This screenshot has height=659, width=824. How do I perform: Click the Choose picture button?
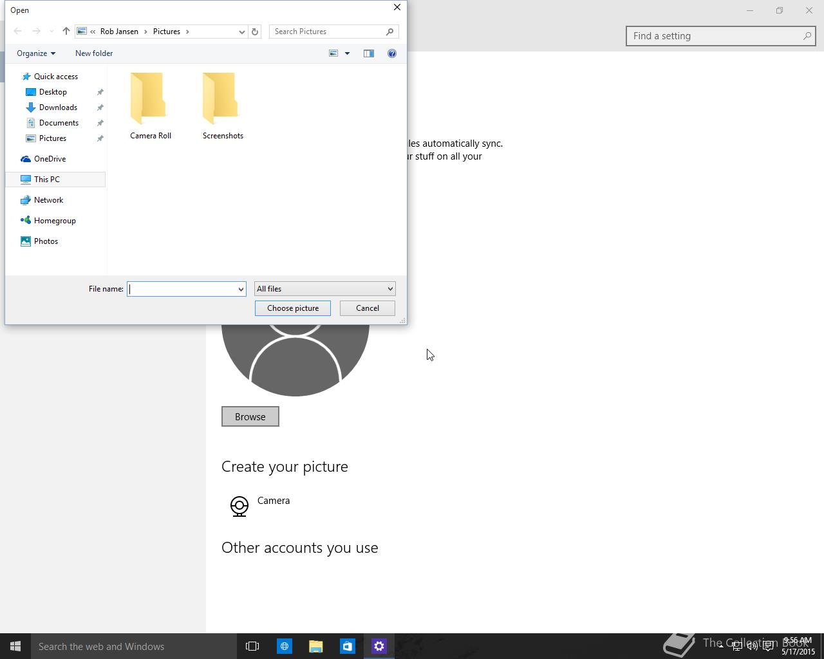click(x=293, y=308)
